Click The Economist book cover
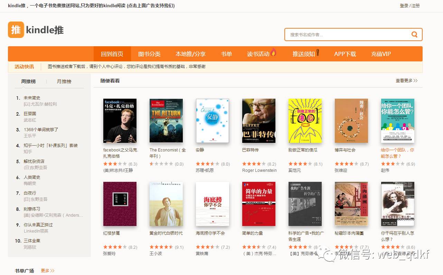The width and height of the screenshot is (443, 275). [x=166, y=121]
